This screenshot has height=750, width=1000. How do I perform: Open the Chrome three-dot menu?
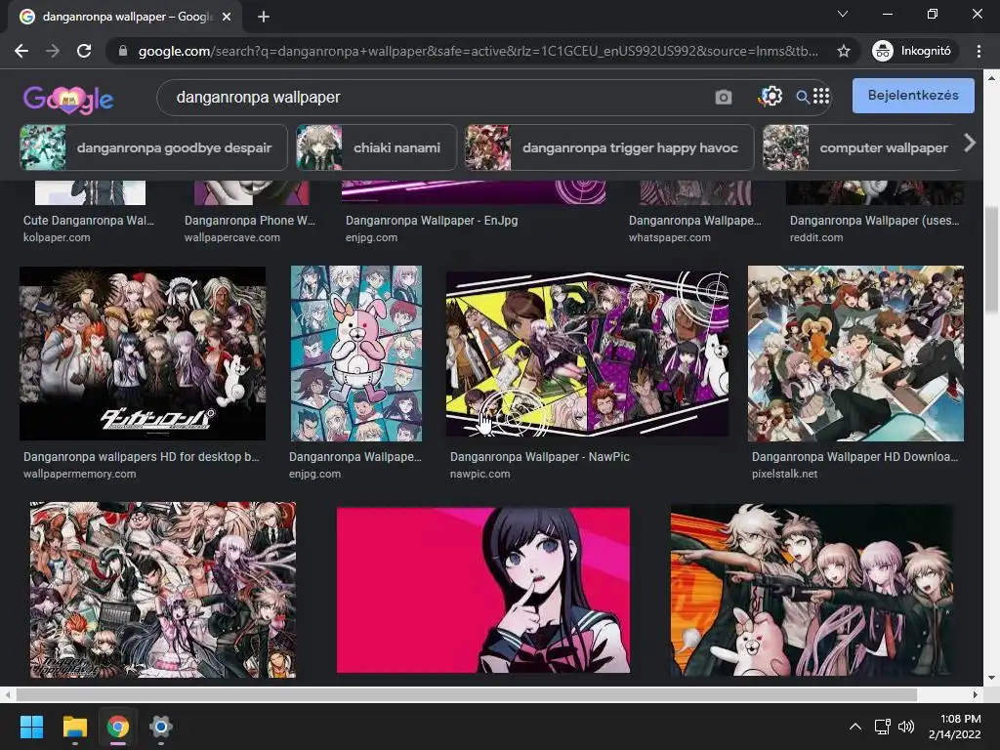(x=979, y=51)
